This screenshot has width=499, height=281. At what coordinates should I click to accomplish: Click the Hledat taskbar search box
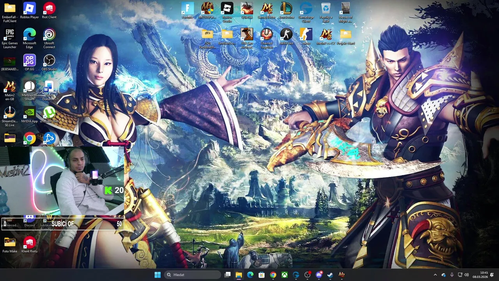coord(193,275)
